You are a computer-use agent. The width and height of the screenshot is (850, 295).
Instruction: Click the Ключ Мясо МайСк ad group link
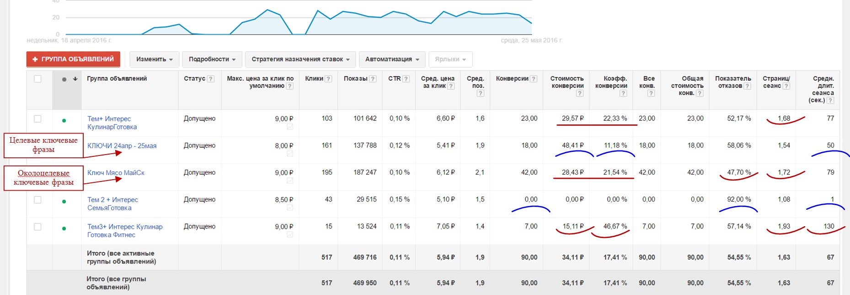click(x=116, y=173)
